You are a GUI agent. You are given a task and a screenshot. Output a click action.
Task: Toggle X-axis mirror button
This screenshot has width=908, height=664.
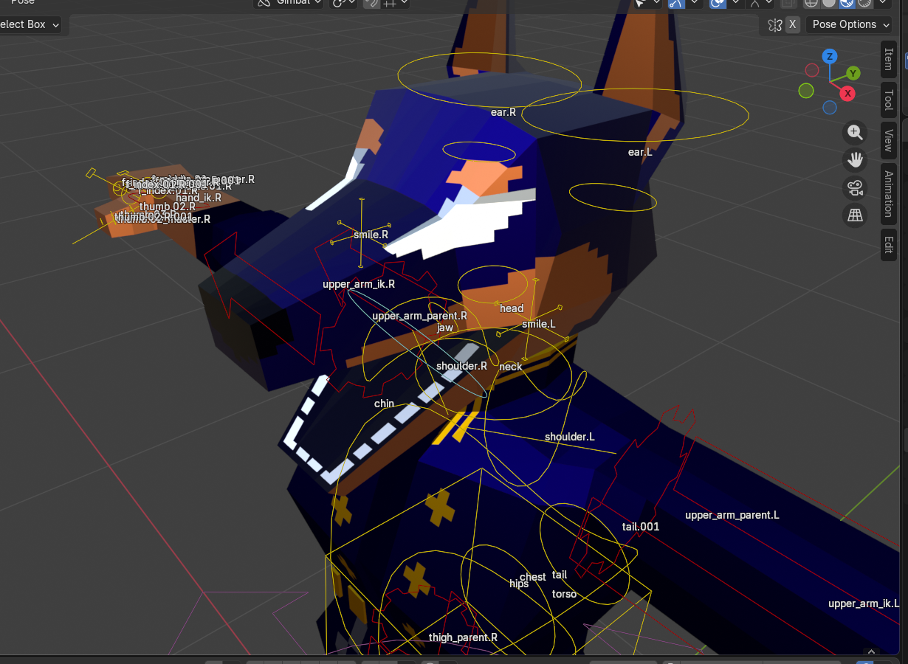792,24
